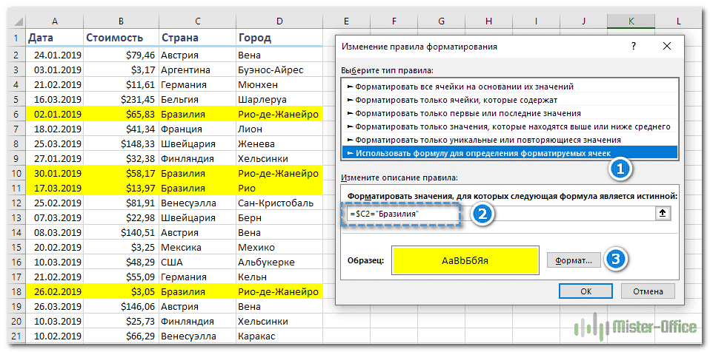Screen dimensions: 710x352
Task: Click the dialog Help question mark
Action: click(633, 46)
